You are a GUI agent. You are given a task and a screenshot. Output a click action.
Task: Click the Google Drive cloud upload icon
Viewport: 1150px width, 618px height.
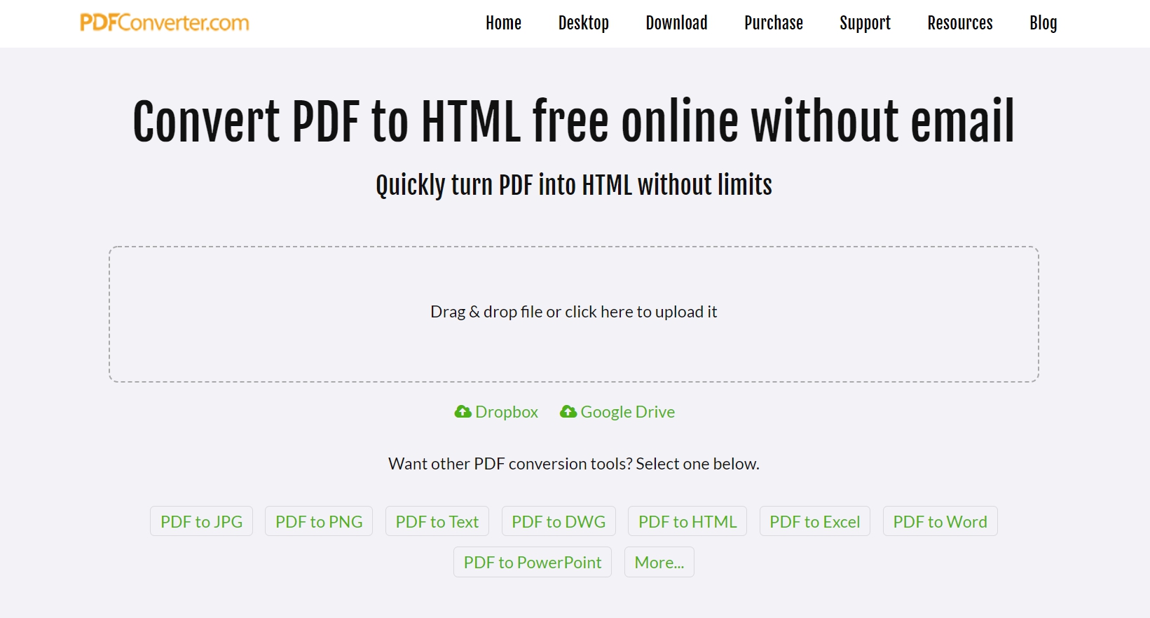click(x=568, y=412)
